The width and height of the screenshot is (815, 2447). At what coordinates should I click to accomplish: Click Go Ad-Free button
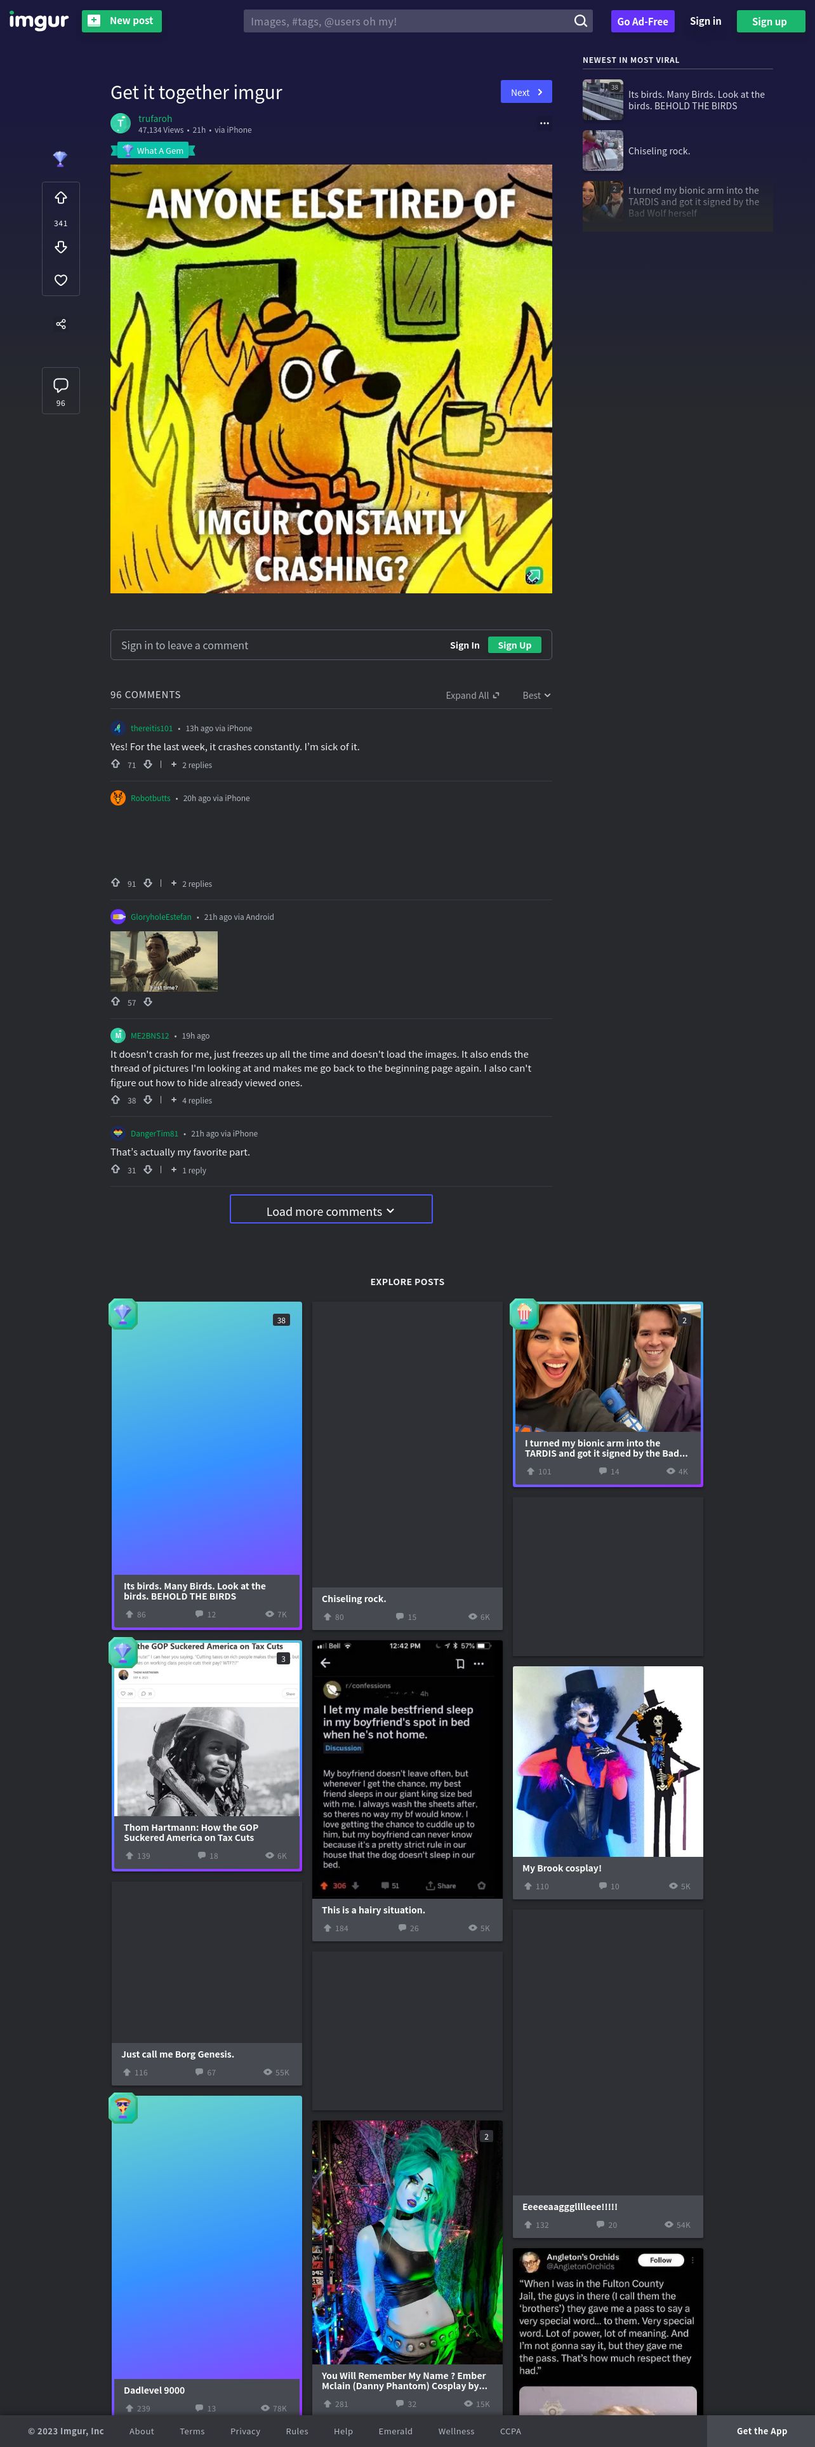click(x=642, y=21)
